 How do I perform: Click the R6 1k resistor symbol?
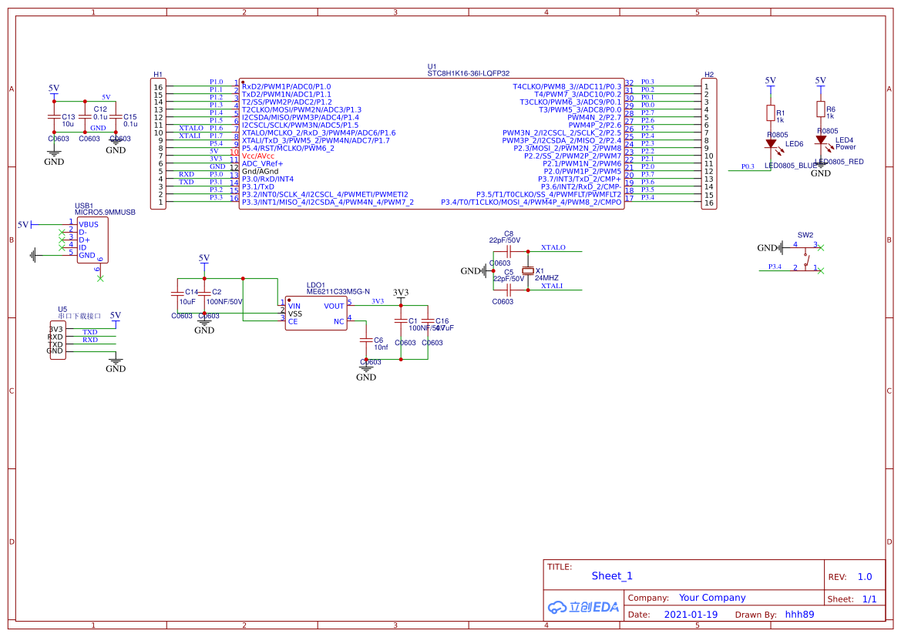pos(821,109)
